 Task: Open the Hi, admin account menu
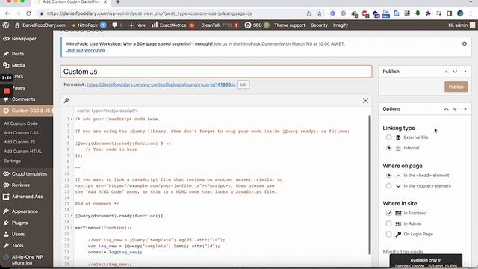click(462, 25)
